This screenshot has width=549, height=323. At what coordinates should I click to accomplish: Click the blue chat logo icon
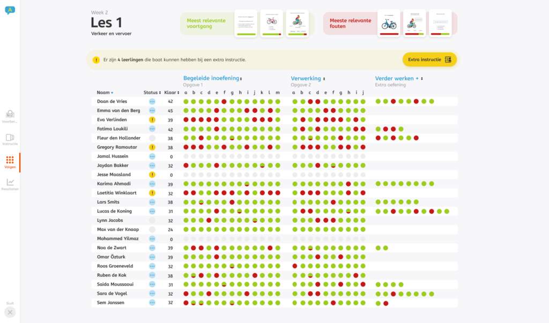(10, 10)
